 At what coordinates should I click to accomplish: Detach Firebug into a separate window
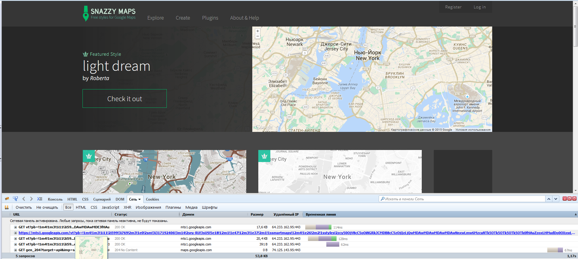pyautogui.click(x=570, y=198)
